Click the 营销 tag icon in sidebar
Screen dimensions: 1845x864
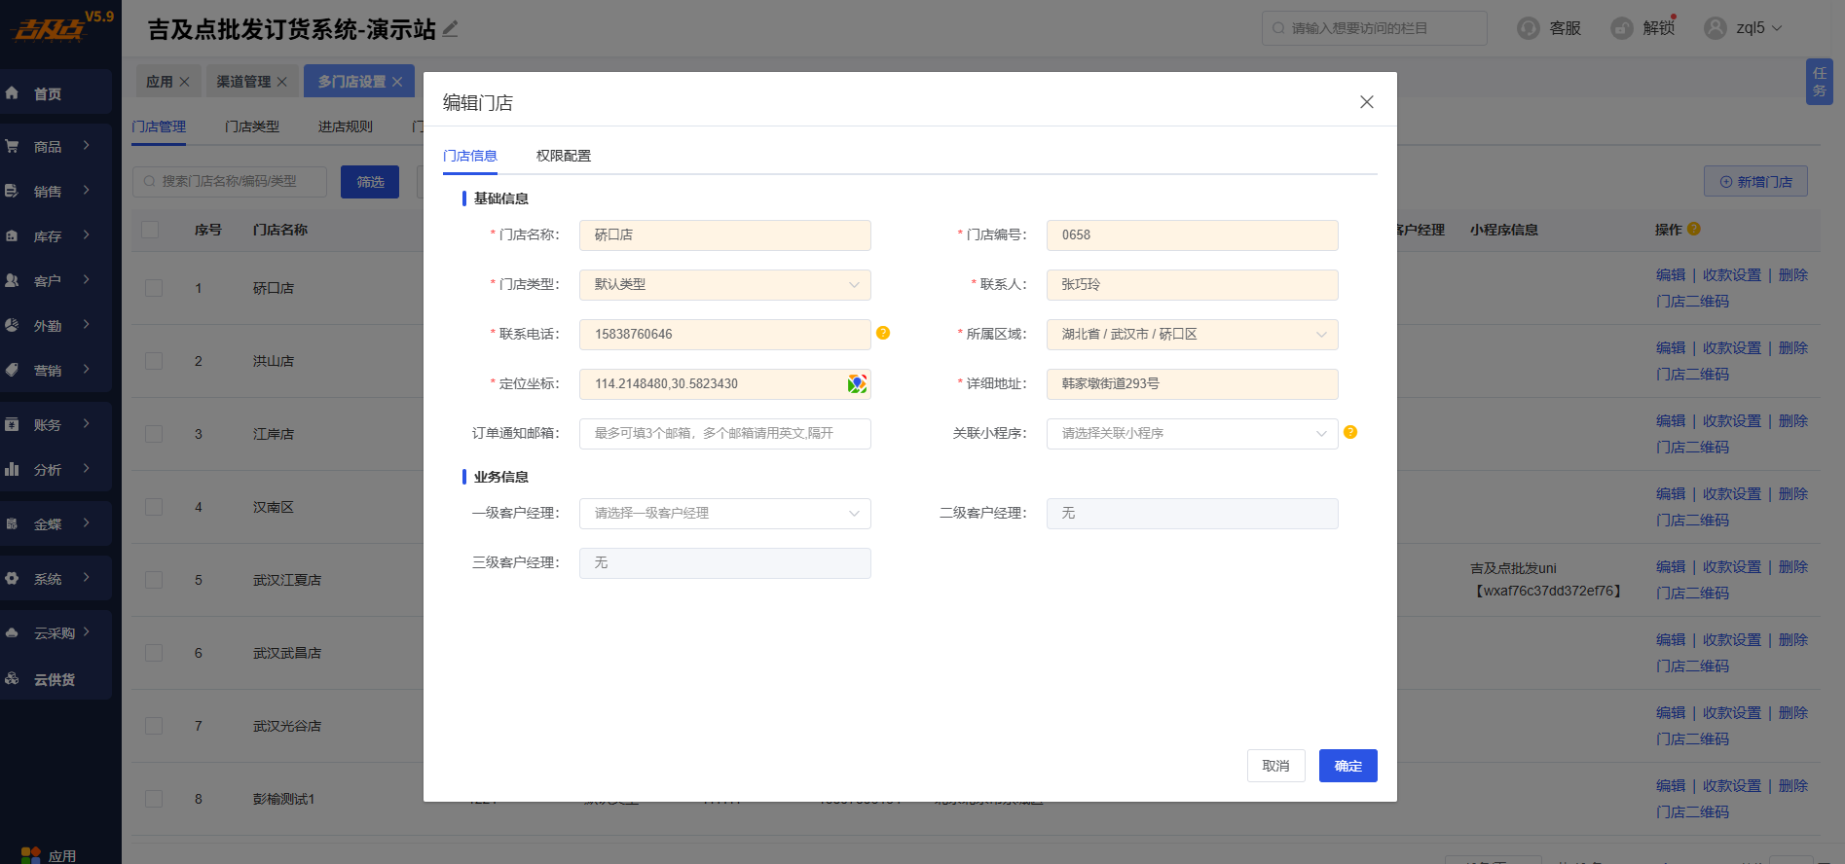click(13, 370)
